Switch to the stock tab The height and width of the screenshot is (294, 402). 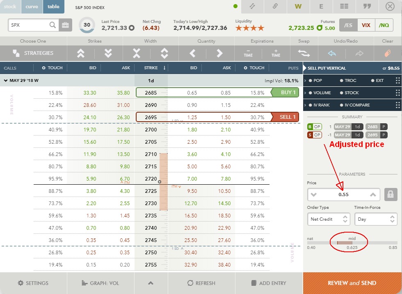coord(10,7)
